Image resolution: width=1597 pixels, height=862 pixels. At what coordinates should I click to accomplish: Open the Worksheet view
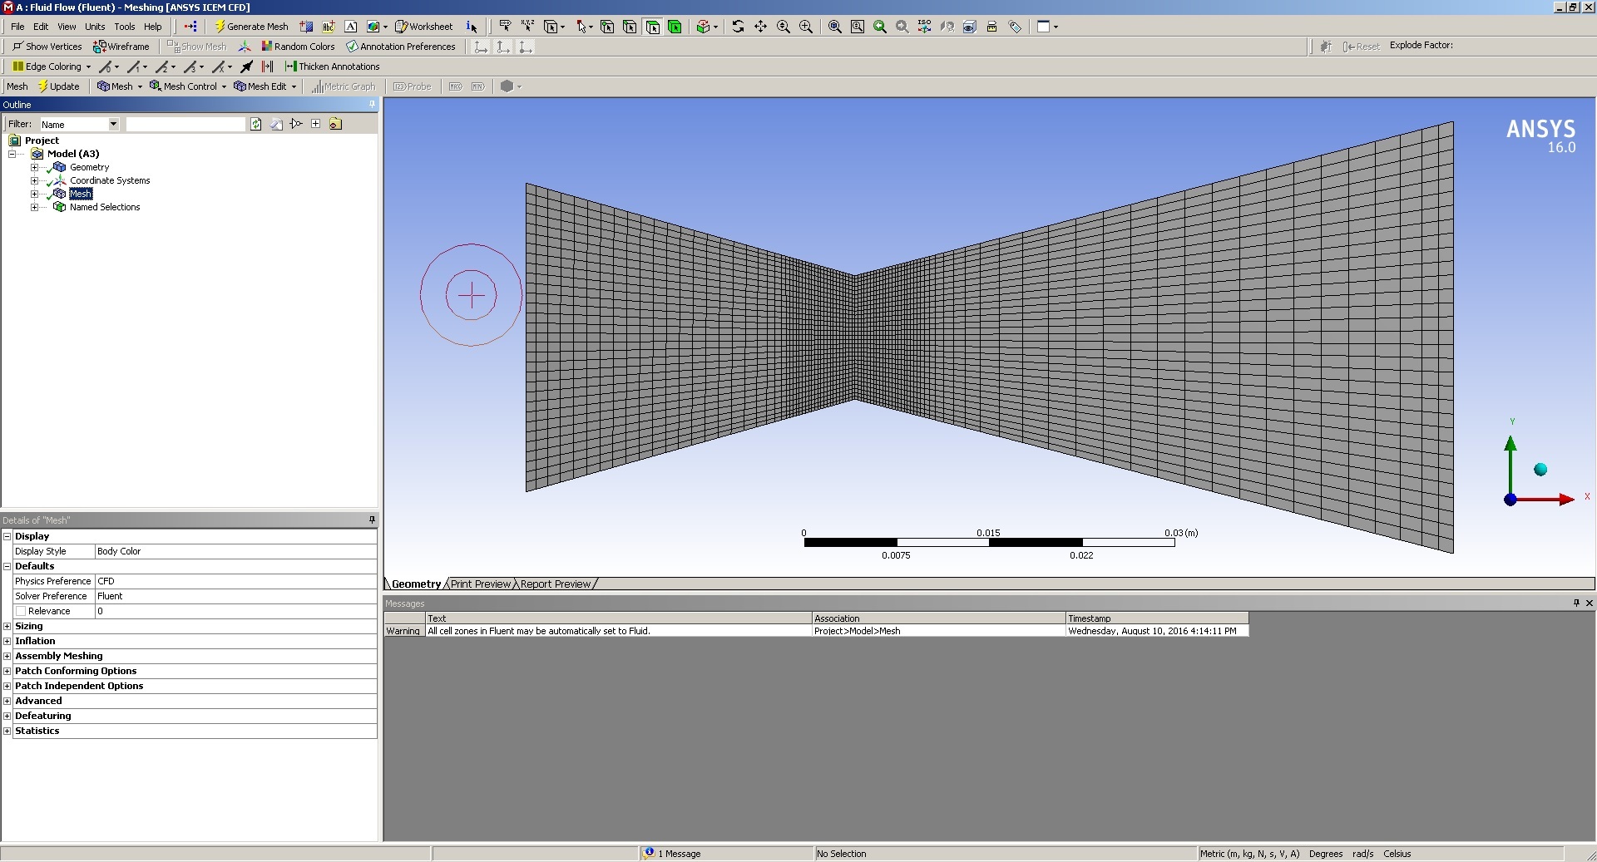(424, 27)
